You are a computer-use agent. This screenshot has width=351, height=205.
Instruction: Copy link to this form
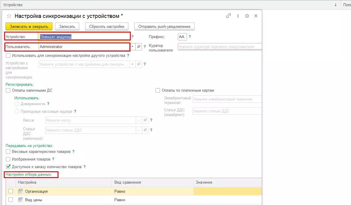229,16
